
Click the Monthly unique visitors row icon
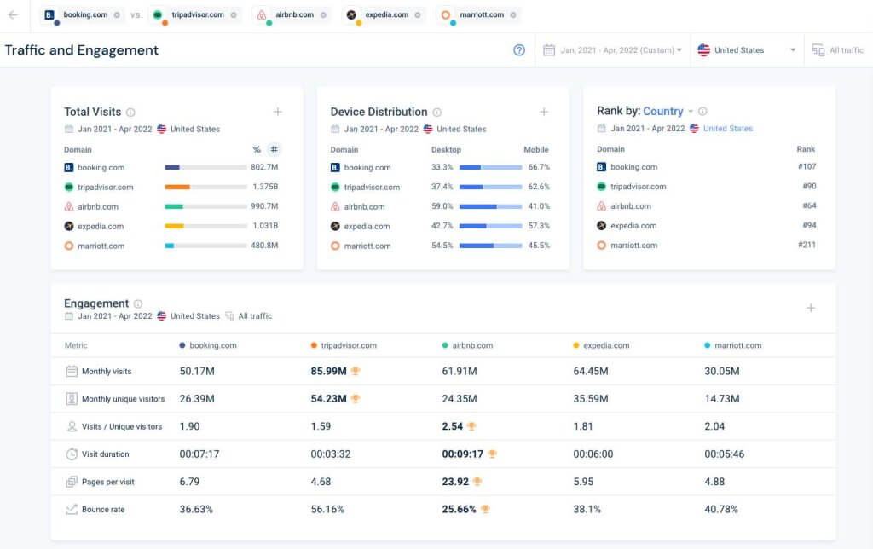point(72,399)
